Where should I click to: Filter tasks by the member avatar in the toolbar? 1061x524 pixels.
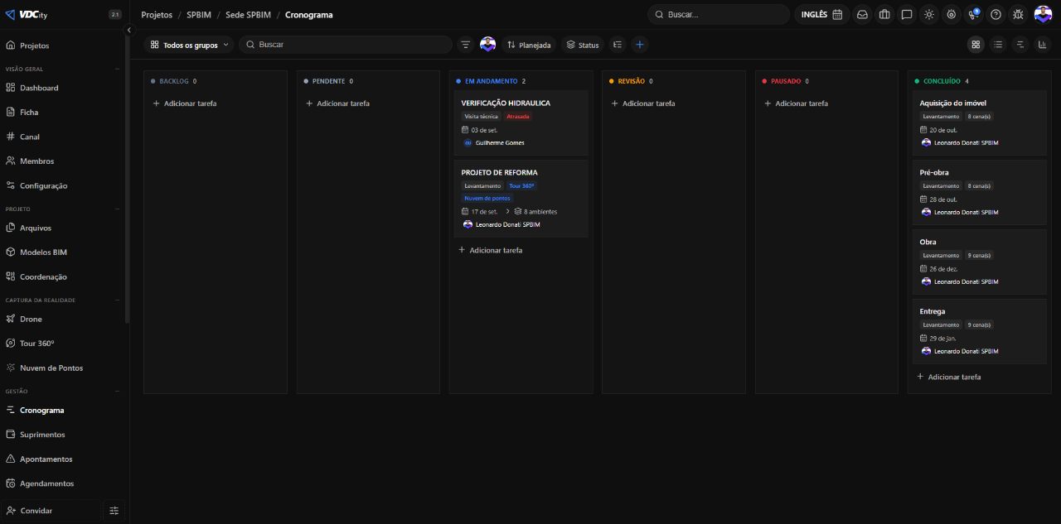point(487,45)
